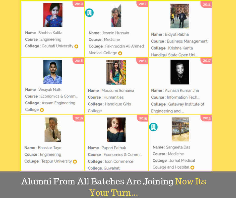Click the building icon on Jesmin Hussain's card
The height and width of the screenshot is (198, 236).
pyautogui.click(x=89, y=13)
